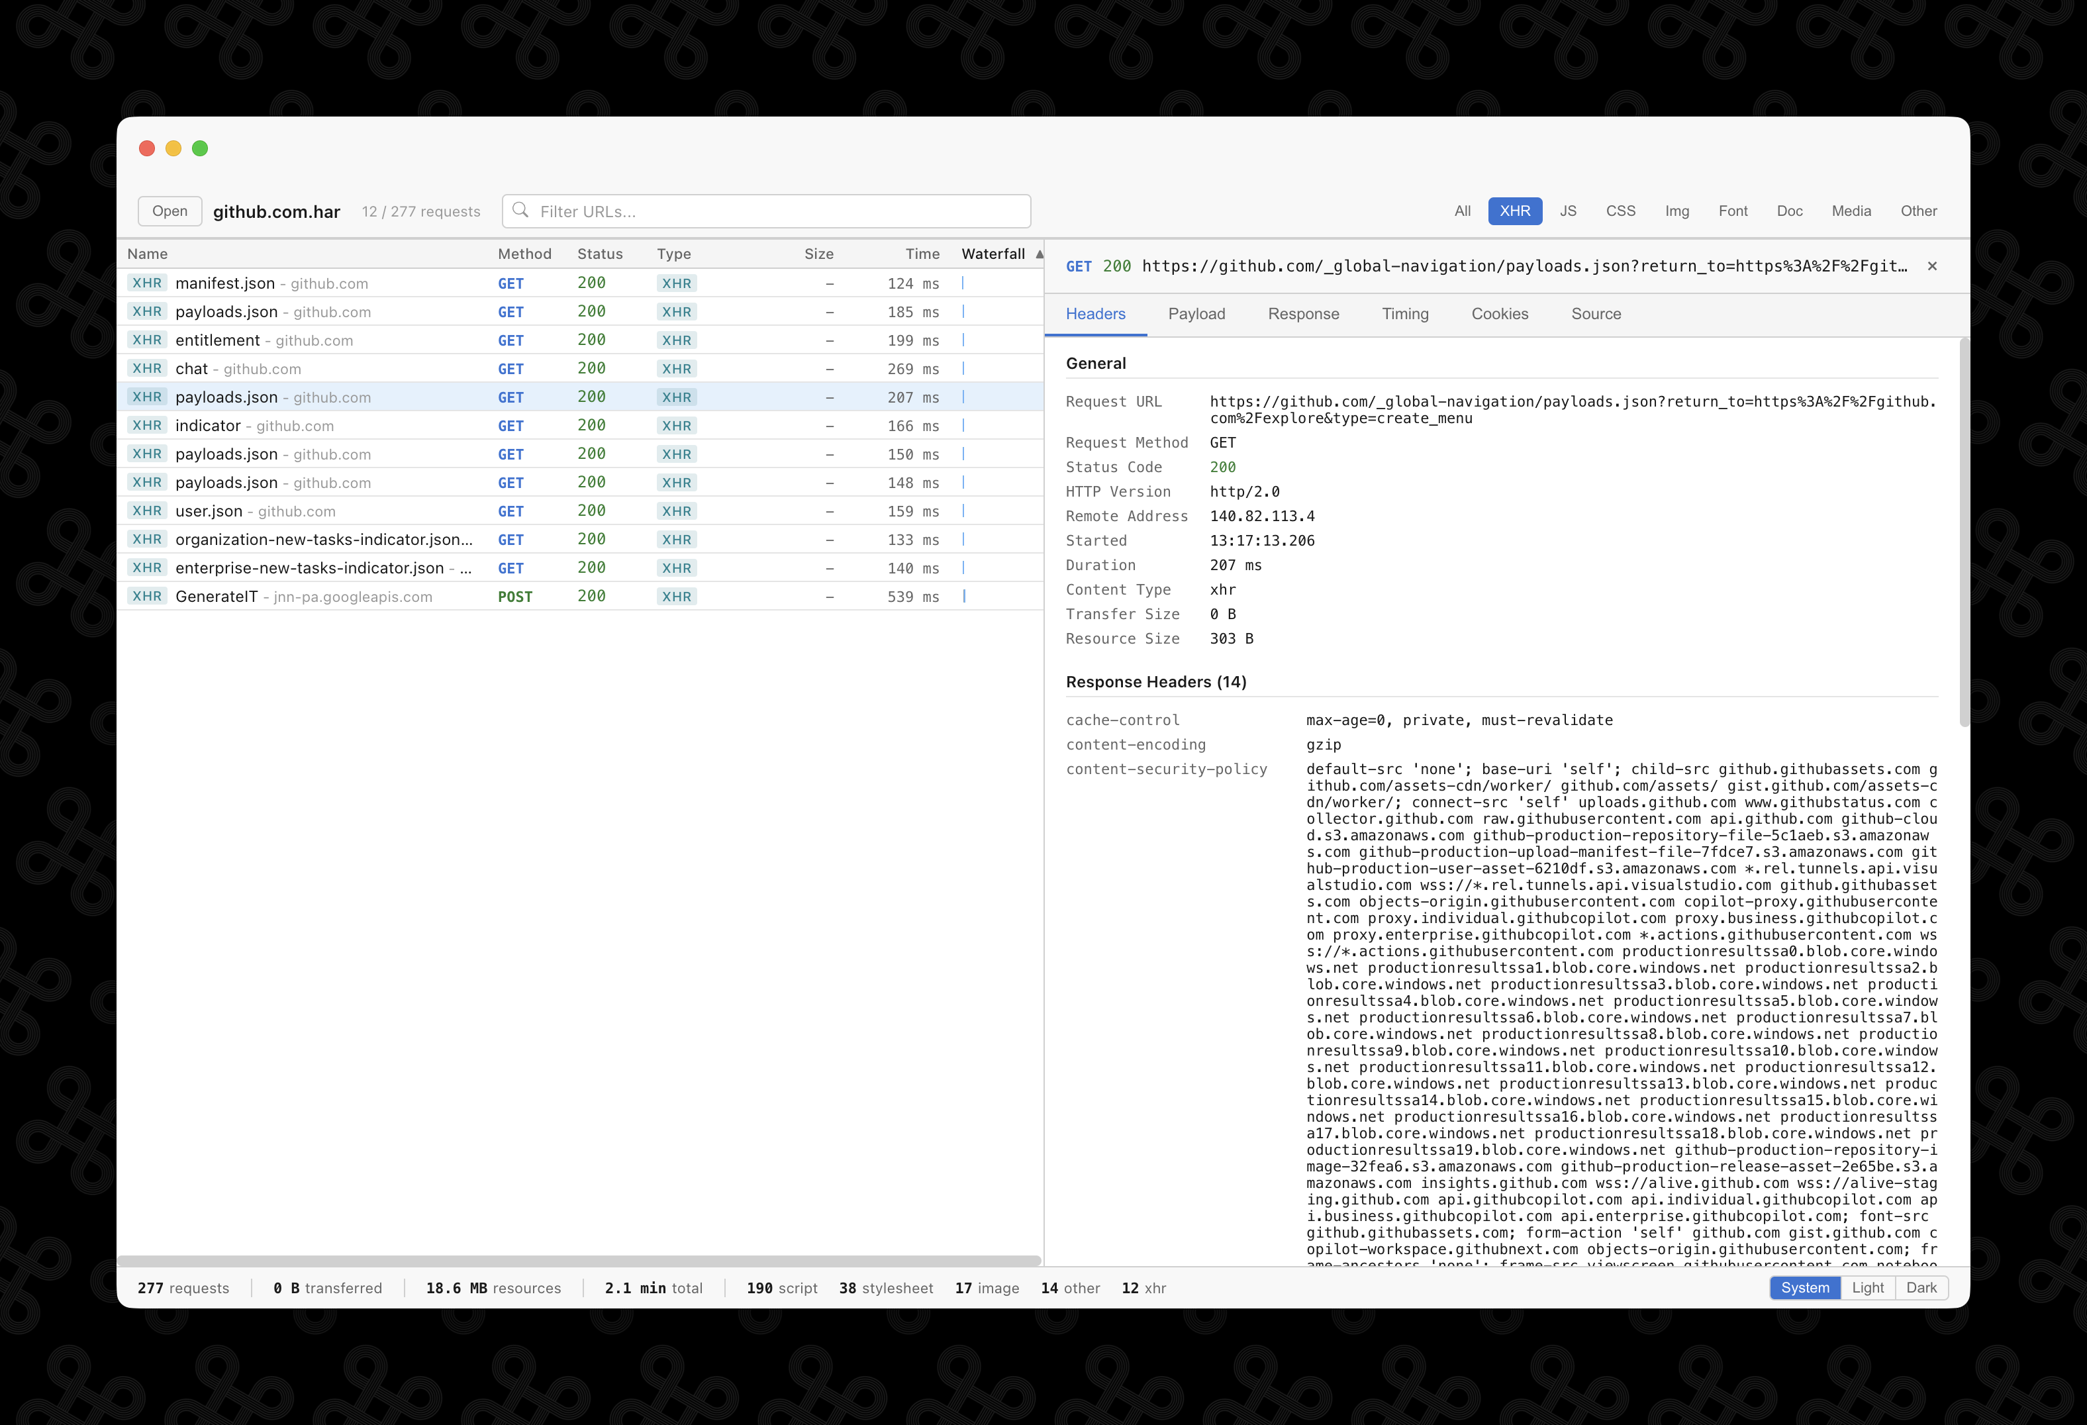Image resolution: width=2087 pixels, height=1425 pixels.
Task: Click the Waterfall sort arrow indicator
Action: (1039, 254)
